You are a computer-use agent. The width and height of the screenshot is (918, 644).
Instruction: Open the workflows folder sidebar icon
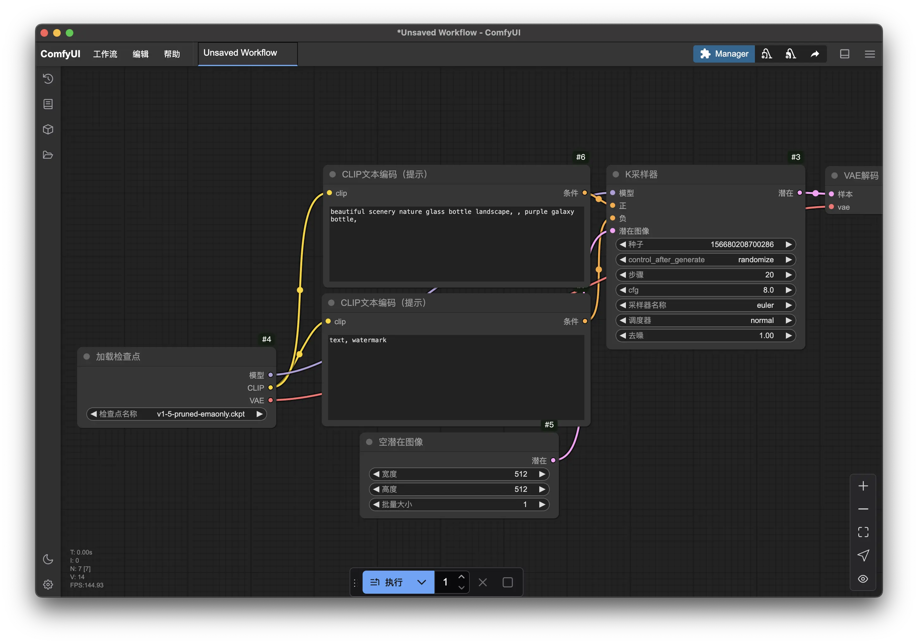(48, 155)
